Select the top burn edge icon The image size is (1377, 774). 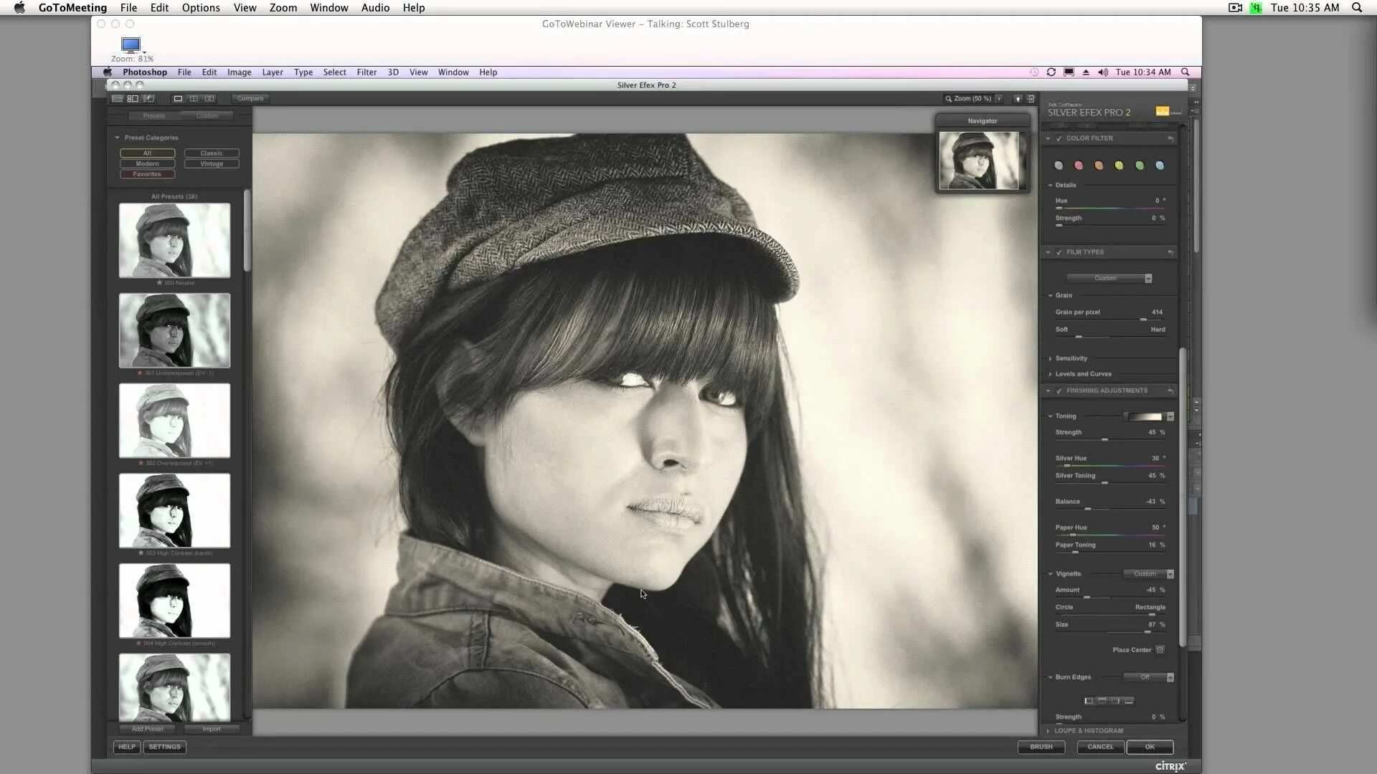click(x=1102, y=701)
